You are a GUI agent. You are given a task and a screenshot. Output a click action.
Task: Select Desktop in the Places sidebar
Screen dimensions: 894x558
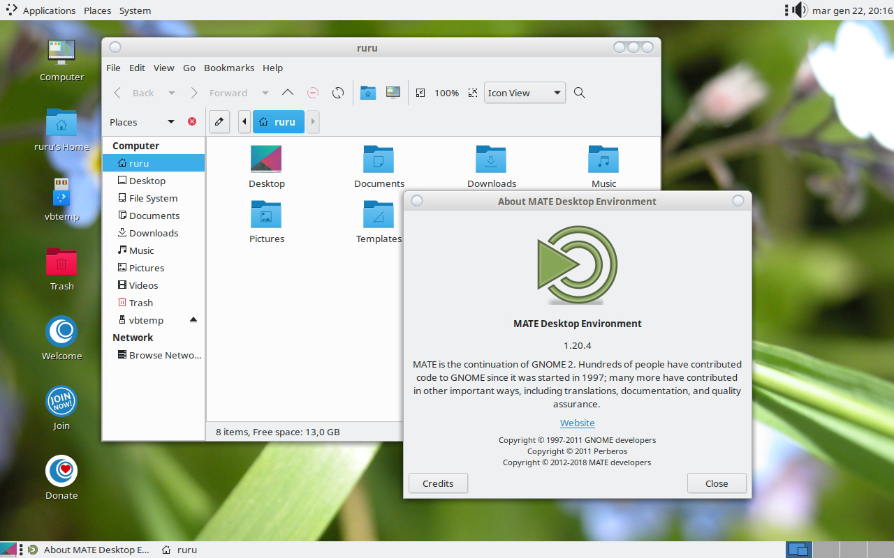coord(154,181)
